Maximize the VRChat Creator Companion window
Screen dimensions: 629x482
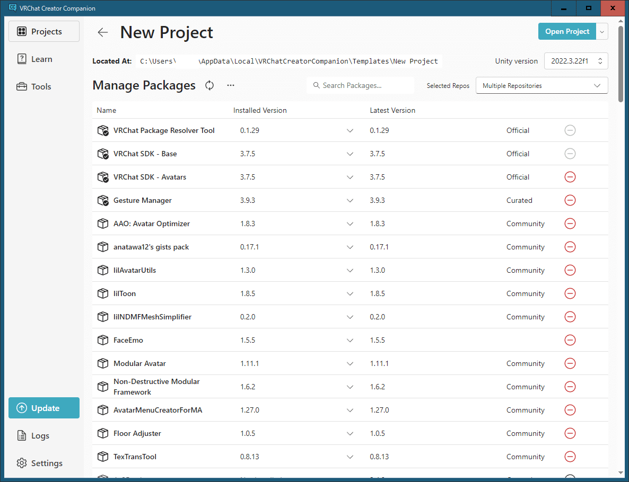tap(589, 8)
